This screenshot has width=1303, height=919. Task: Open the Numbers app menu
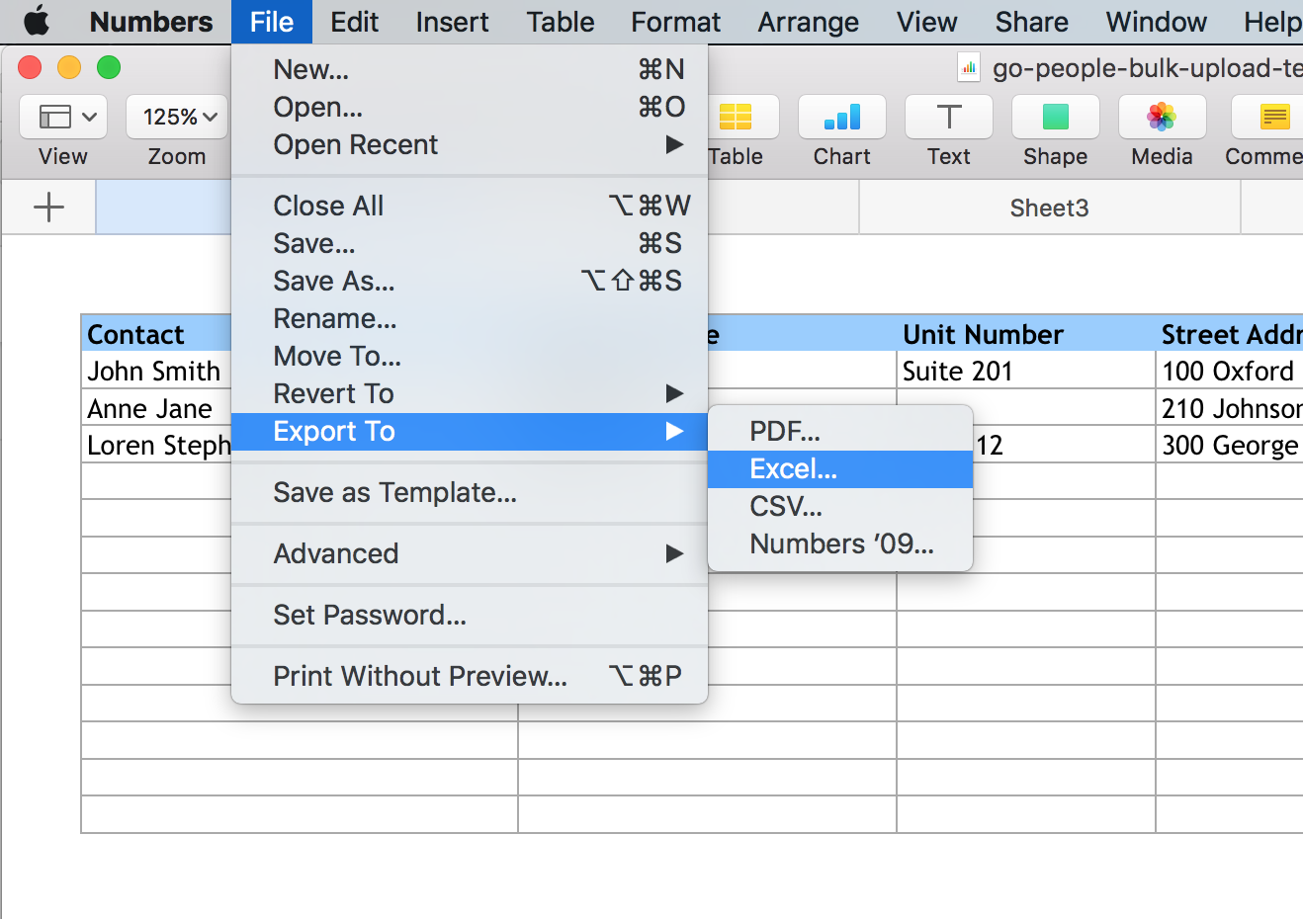coord(151,22)
